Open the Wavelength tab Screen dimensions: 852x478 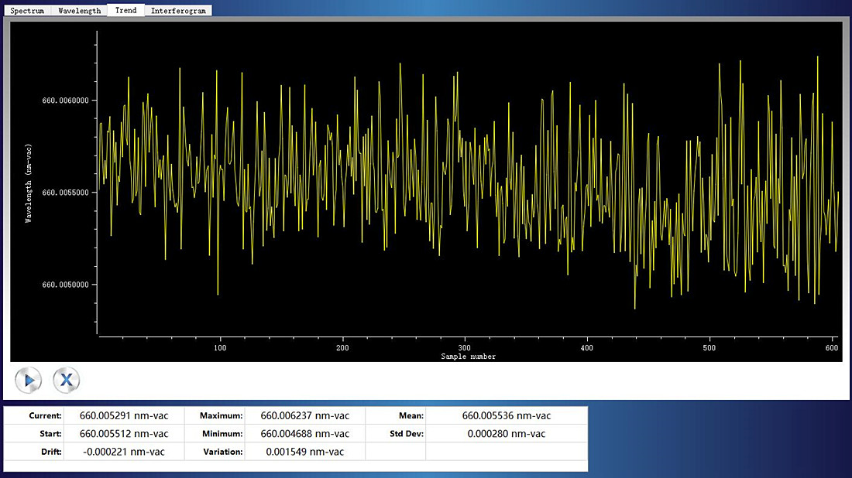[x=79, y=10]
